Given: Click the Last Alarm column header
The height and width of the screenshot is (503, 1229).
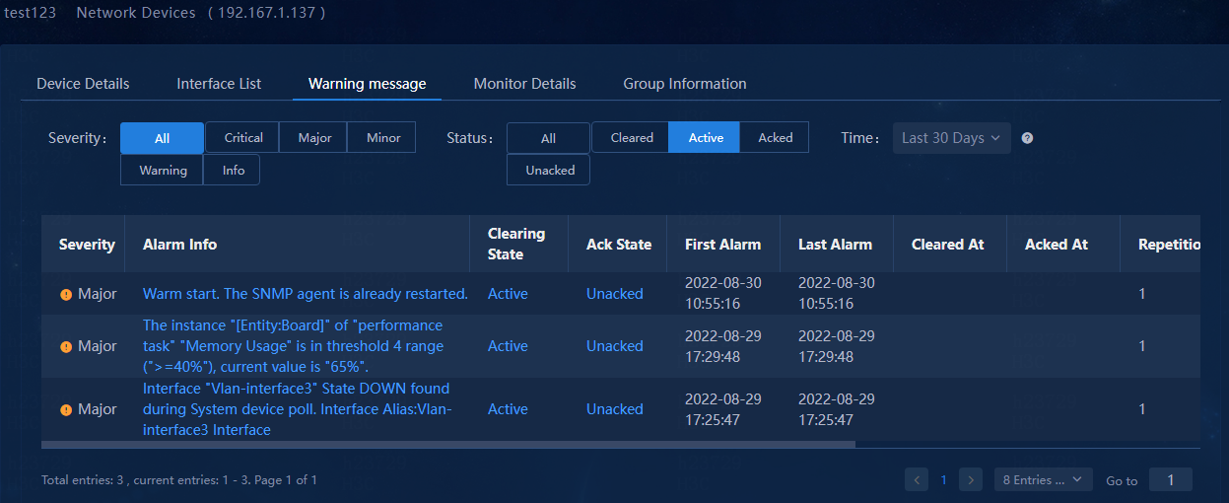Looking at the screenshot, I should [x=835, y=245].
